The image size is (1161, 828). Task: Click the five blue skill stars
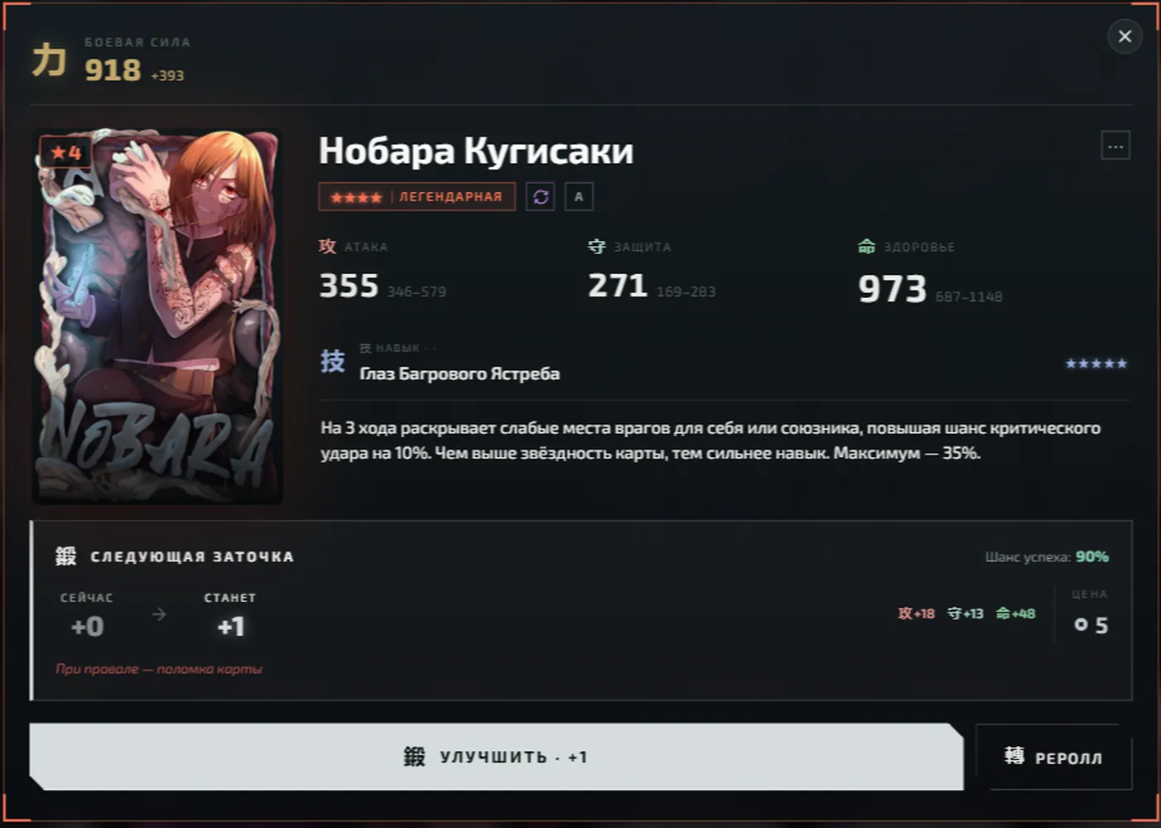tap(1096, 363)
